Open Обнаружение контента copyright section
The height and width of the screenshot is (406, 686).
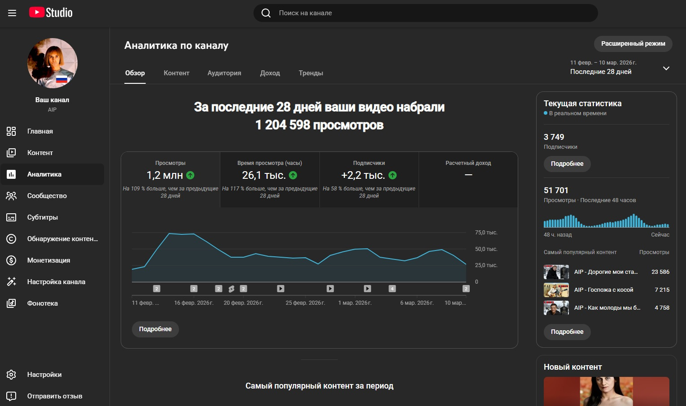[62, 239]
